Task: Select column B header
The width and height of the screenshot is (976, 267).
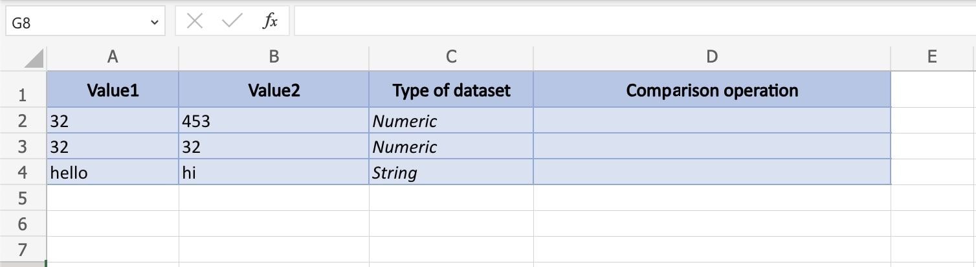Action: click(274, 57)
